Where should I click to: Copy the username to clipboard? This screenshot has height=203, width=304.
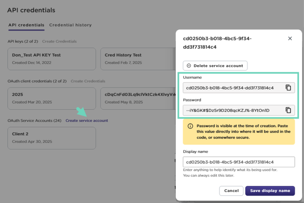coord(288,88)
